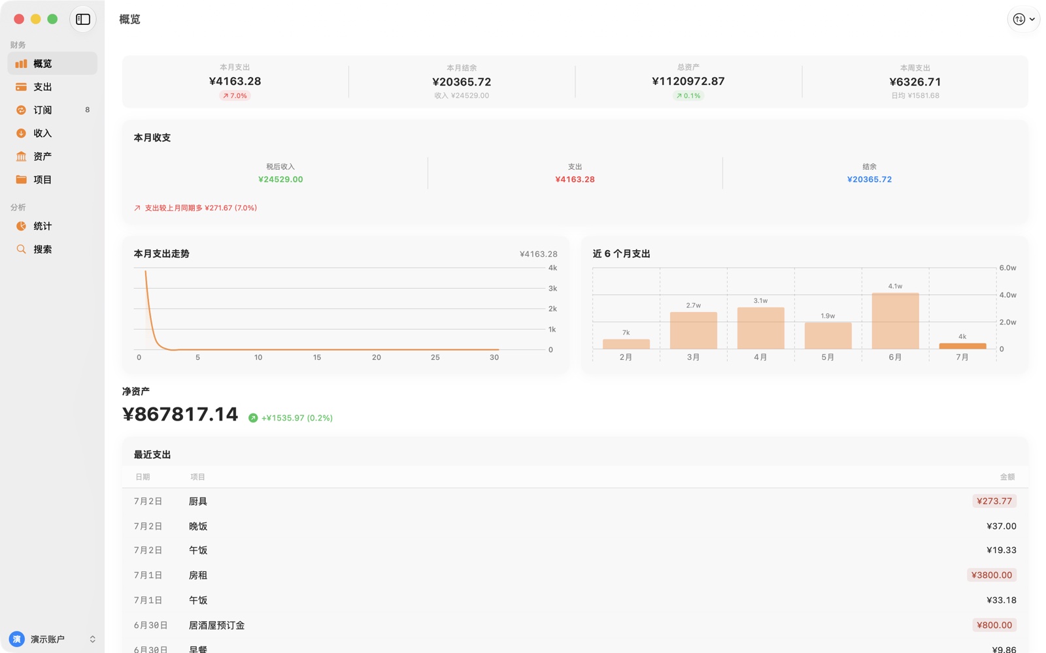The height and width of the screenshot is (653, 1046).
Task: Open the sync dropdown at top right
Action: 1023,20
